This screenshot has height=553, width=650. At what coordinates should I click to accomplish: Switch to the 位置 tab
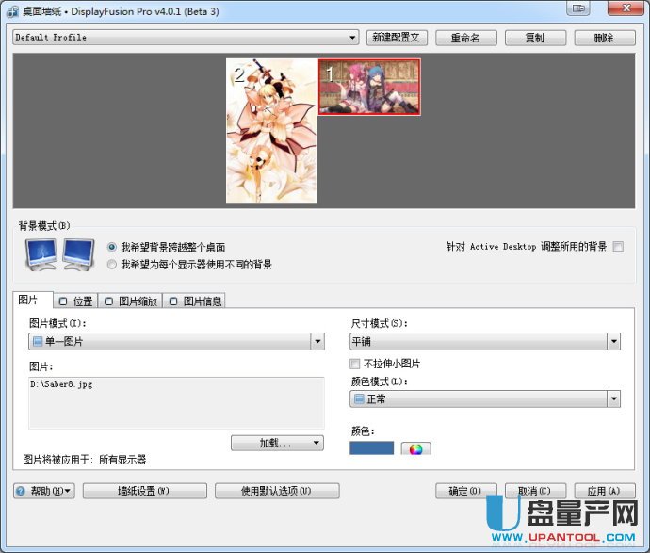[76, 301]
